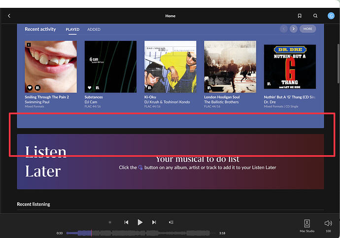This screenshot has height=238, width=340.
Task: Show next page of recent activity
Action: point(293,29)
